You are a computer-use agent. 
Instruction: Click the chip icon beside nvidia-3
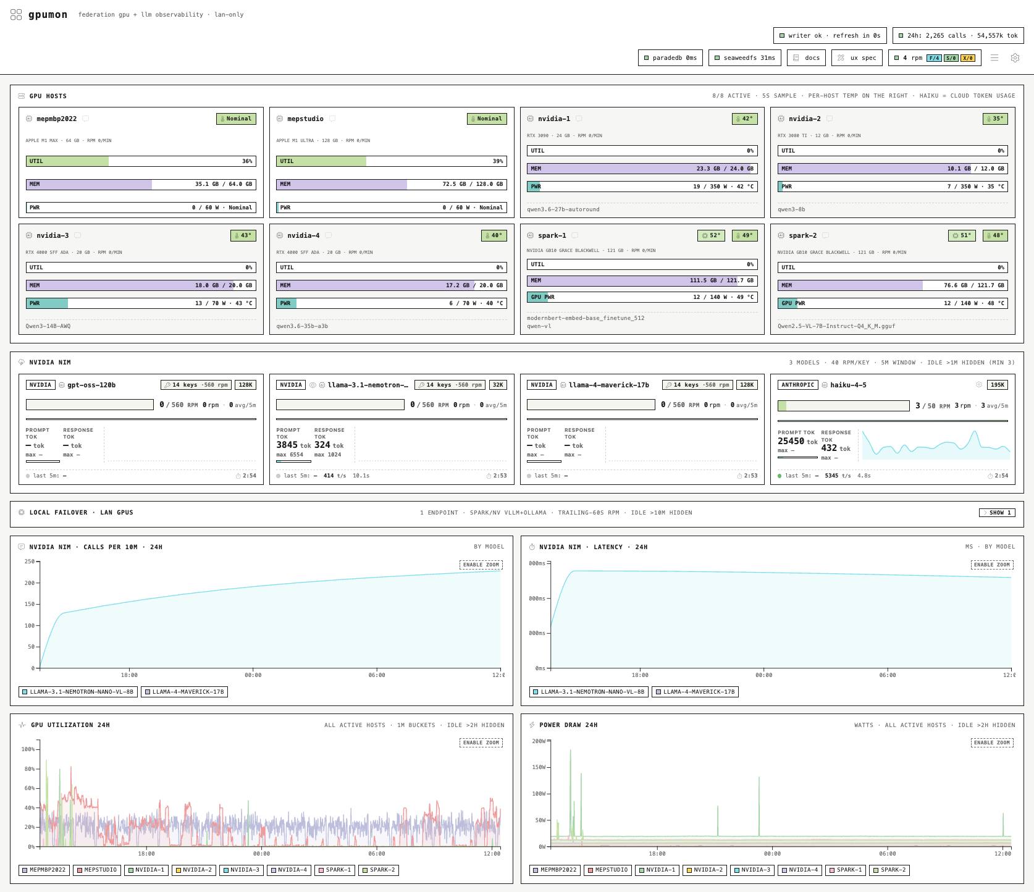coord(29,235)
